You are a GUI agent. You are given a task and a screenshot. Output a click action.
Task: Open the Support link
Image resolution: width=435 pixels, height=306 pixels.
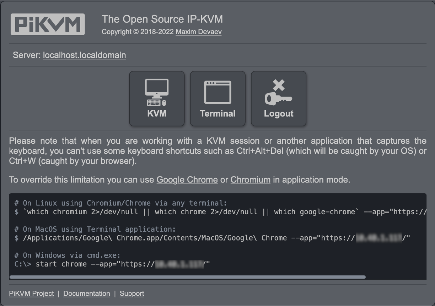[131, 294]
